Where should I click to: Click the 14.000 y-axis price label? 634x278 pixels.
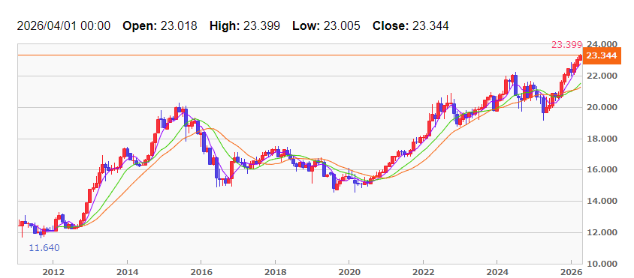pos(602,201)
